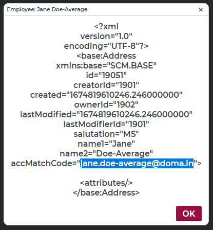Click the salutation="MS" attribute line
Image resolution: width=213 pixels, height=230 pixels.
click(x=106, y=134)
